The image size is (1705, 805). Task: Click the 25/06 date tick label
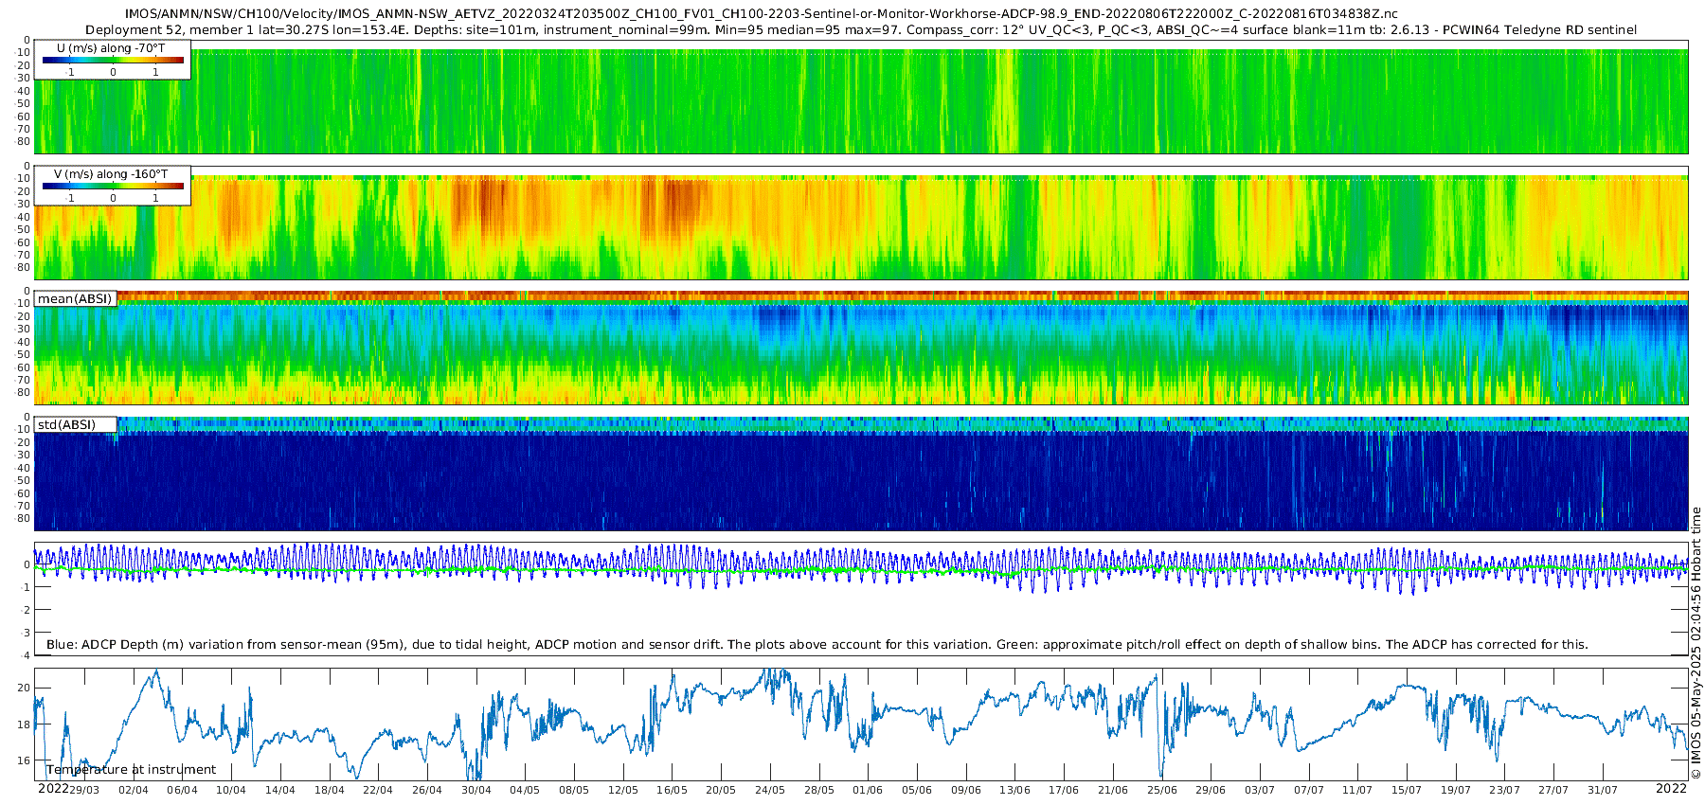click(1161, 790)
